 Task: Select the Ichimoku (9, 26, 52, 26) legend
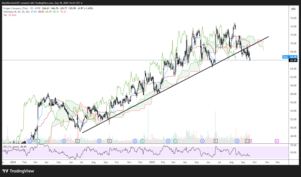click(x=16, y=12)
